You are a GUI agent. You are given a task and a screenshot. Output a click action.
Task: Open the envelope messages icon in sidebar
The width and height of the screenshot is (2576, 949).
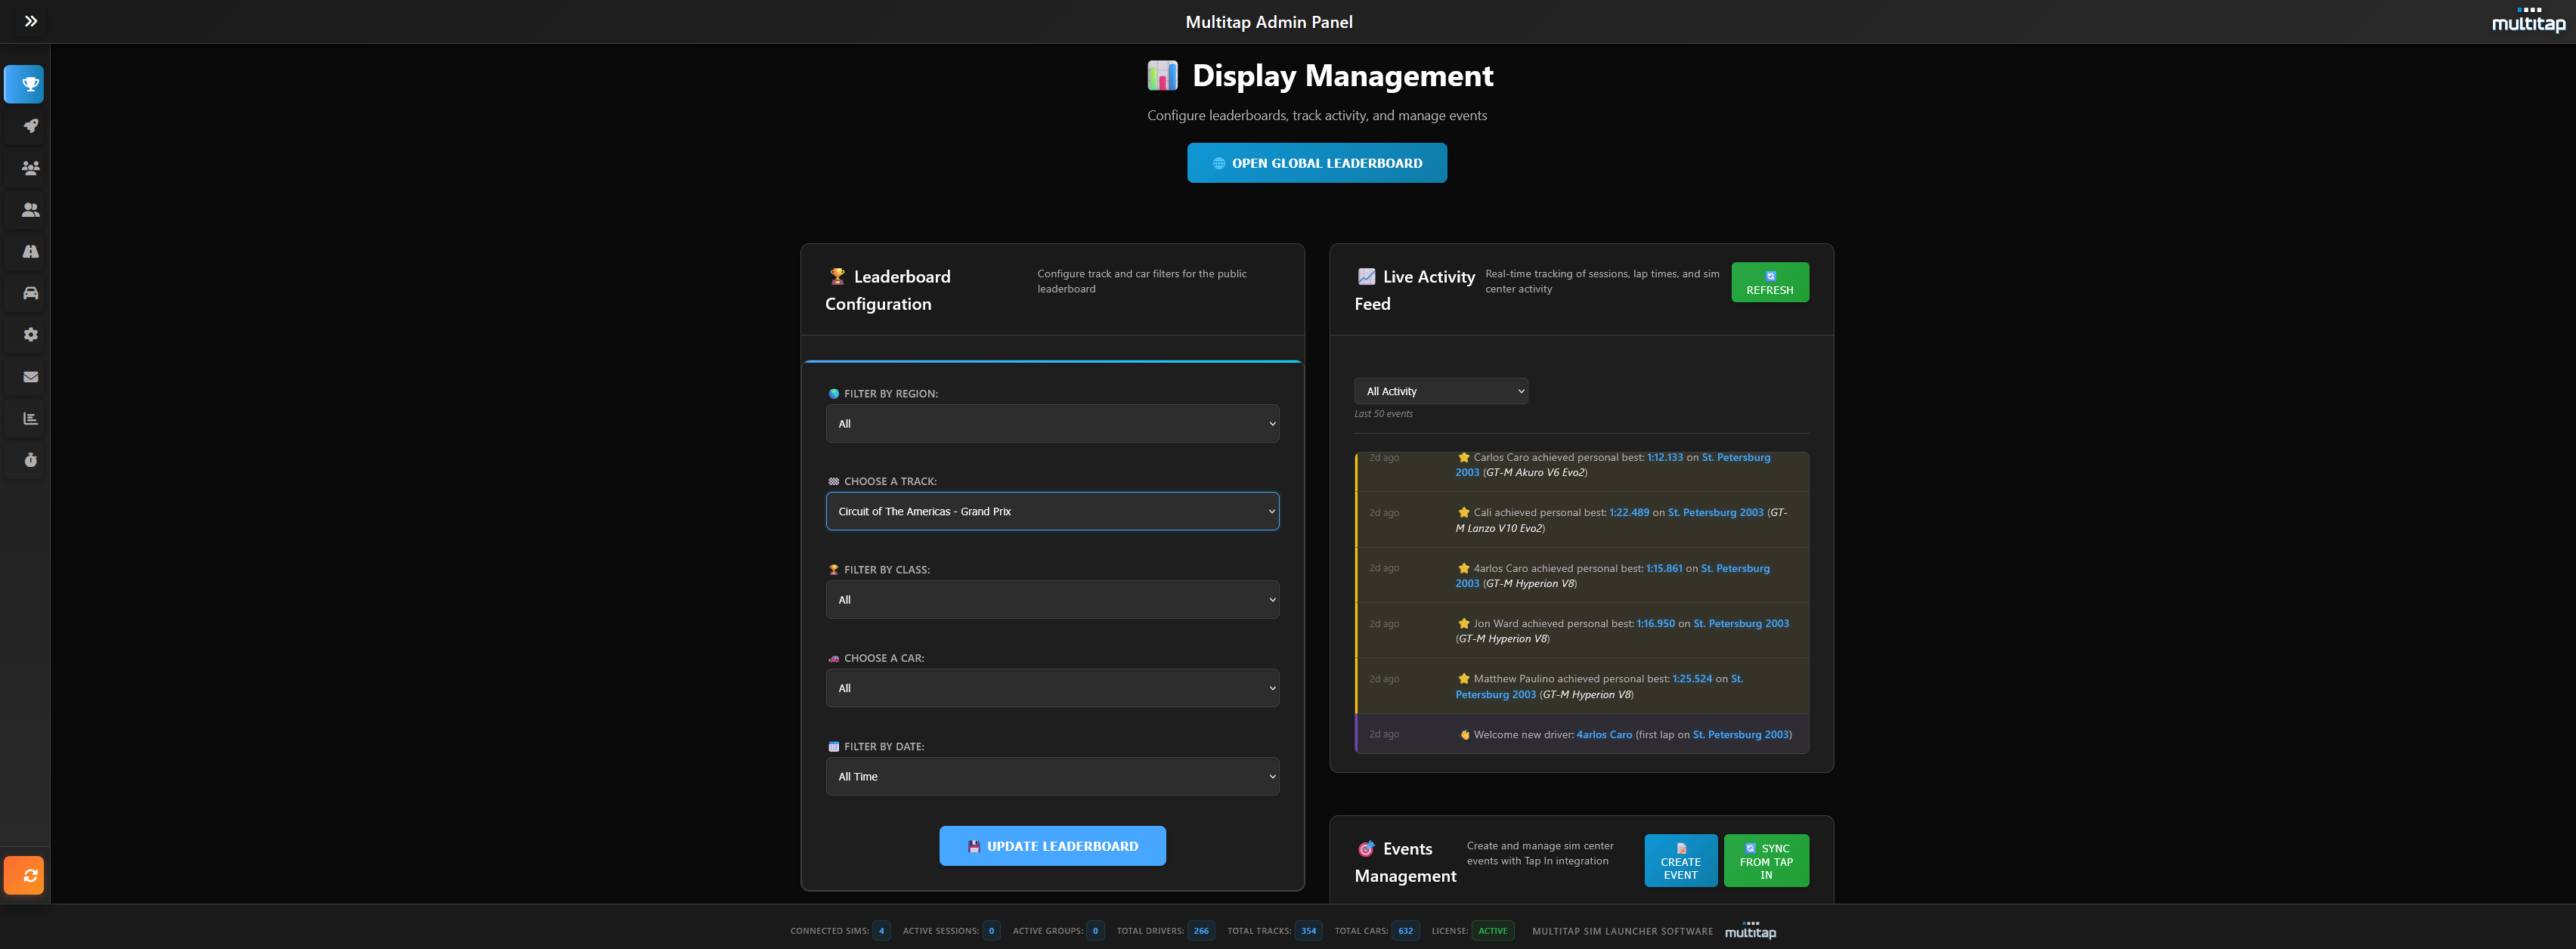(25, 377)
